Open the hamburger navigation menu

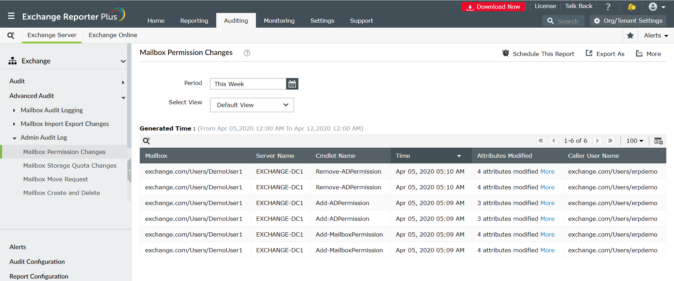pos(11,16)
